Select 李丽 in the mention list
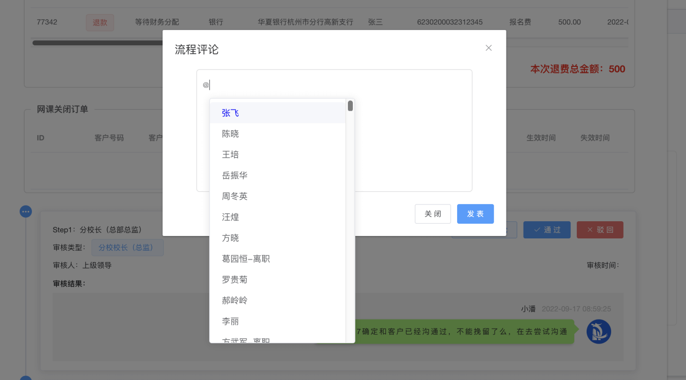 coord(230,322)
